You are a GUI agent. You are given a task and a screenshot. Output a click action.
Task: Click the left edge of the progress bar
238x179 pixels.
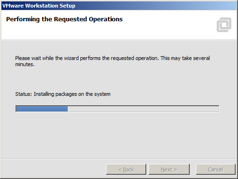pos(17,109)
